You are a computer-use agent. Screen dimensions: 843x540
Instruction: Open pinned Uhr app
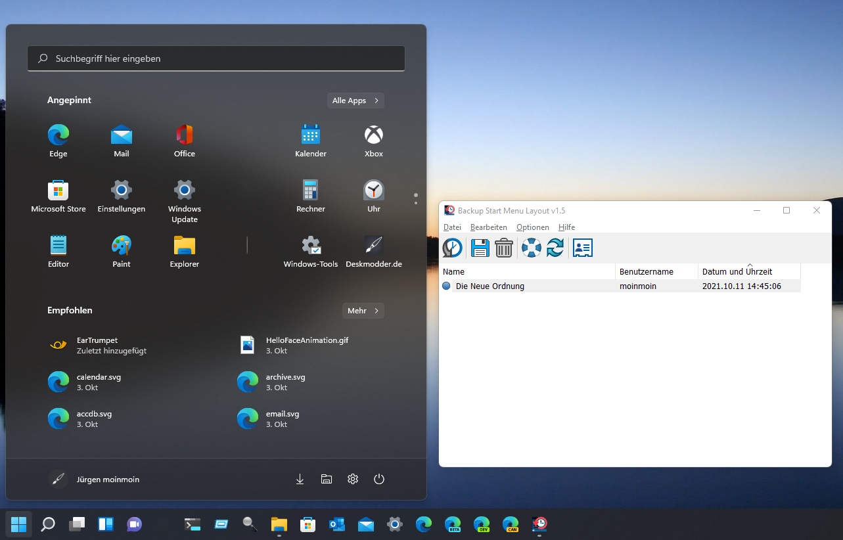point(374,196)
